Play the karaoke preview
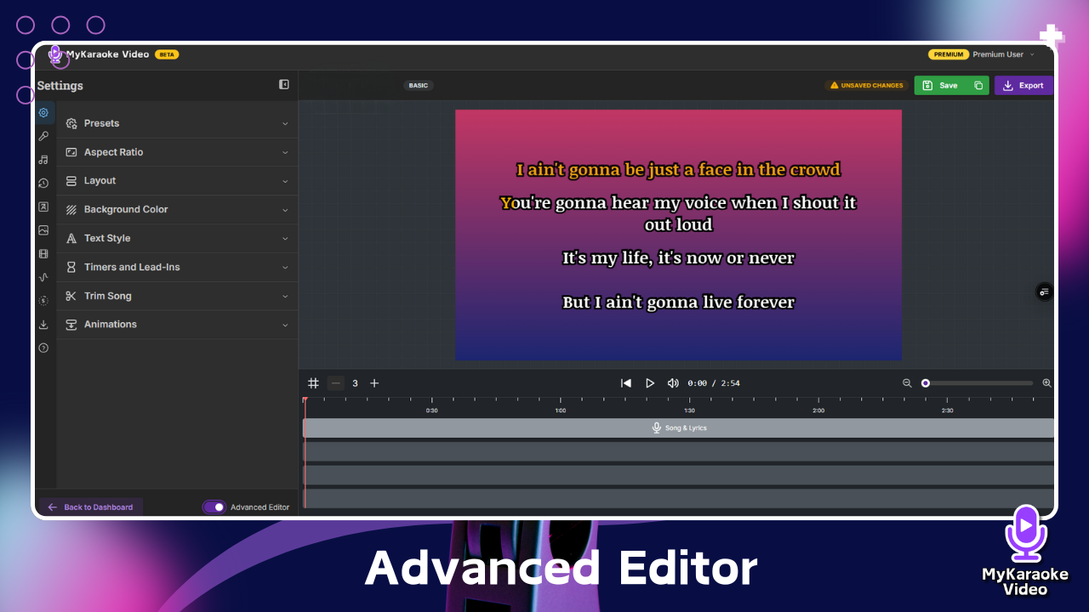 [x=650, y=383]
